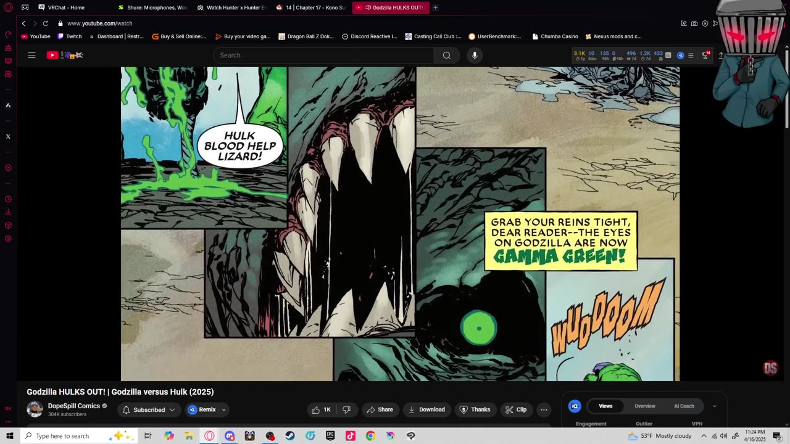Switch to the Chapter 17 - Kono Su tab

tap(310, 7)
